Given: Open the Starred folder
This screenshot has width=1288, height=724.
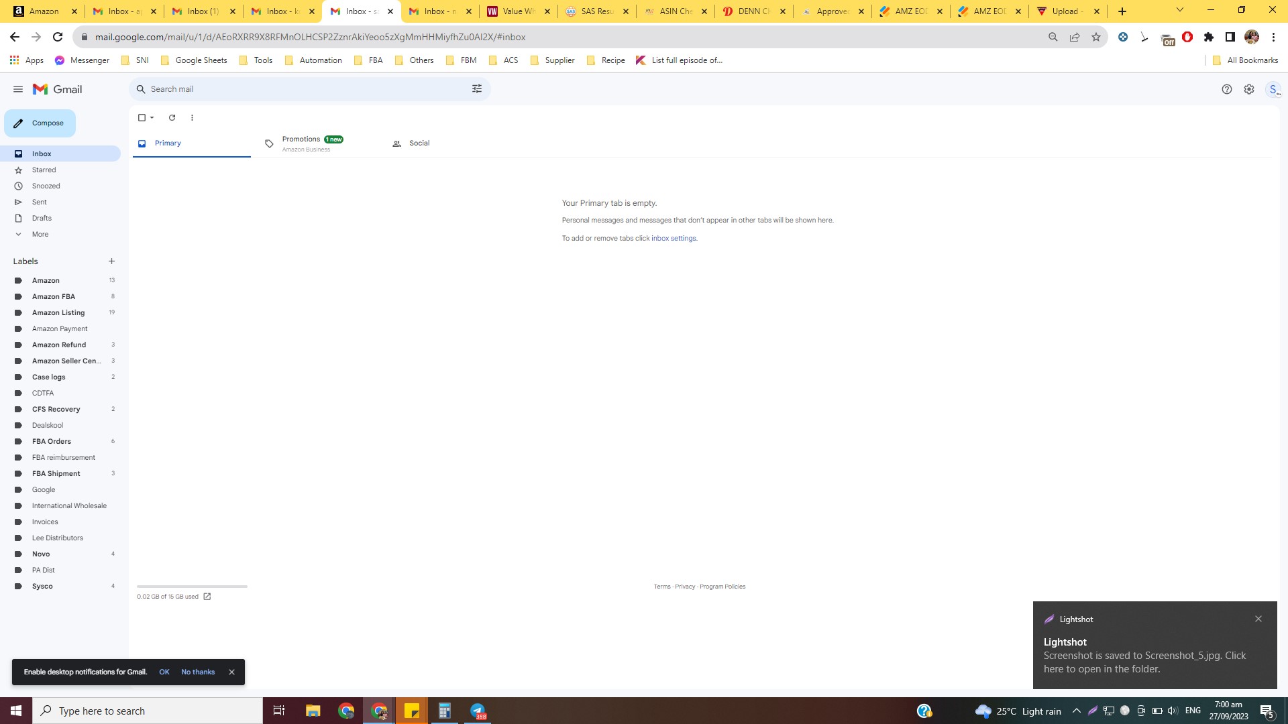Looking at the screenshot, I should tap(60, 170).
